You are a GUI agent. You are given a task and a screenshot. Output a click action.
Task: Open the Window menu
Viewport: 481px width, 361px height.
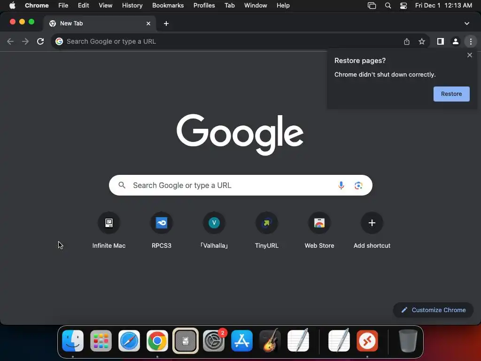click(x=256, y=6)
